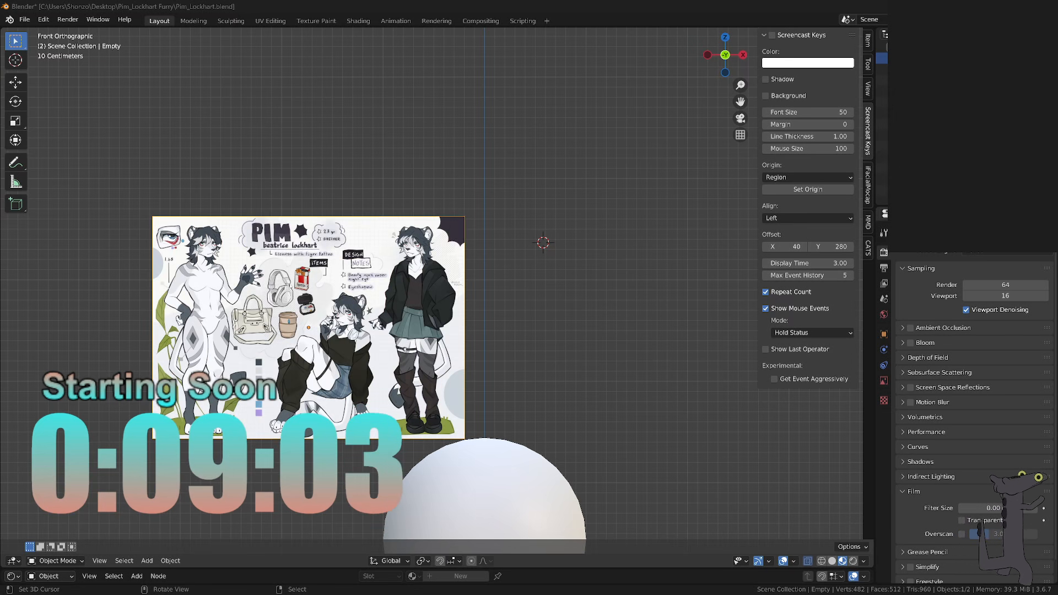The image size is (1058, 595).
Task: Enable the Shadow checkbox
Action: click(765, 79)
